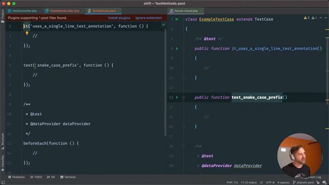
Task: Click the IDE status icon at far right of status bar
Action: coord(324,182)
